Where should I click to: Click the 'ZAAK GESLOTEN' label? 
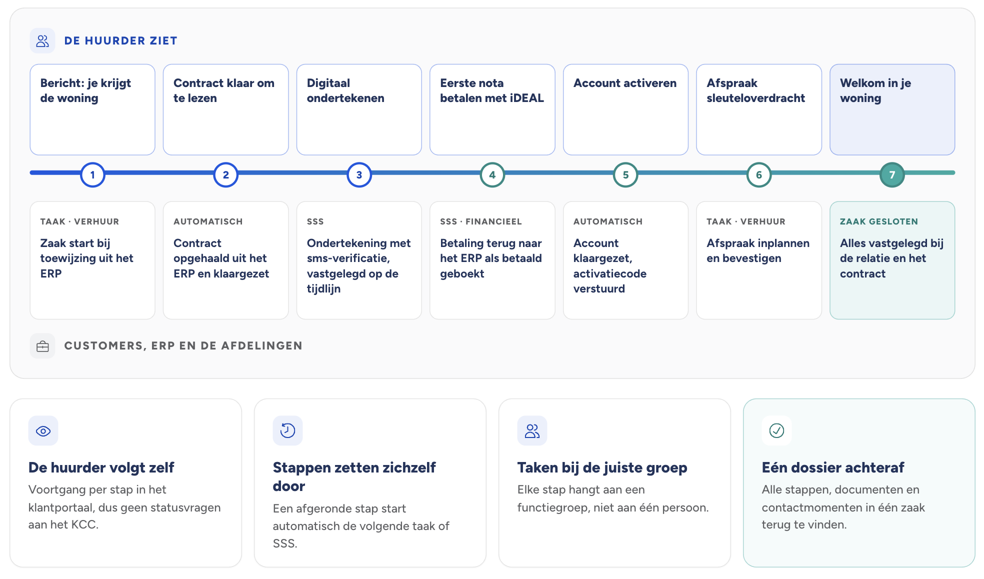coord(879,221)
